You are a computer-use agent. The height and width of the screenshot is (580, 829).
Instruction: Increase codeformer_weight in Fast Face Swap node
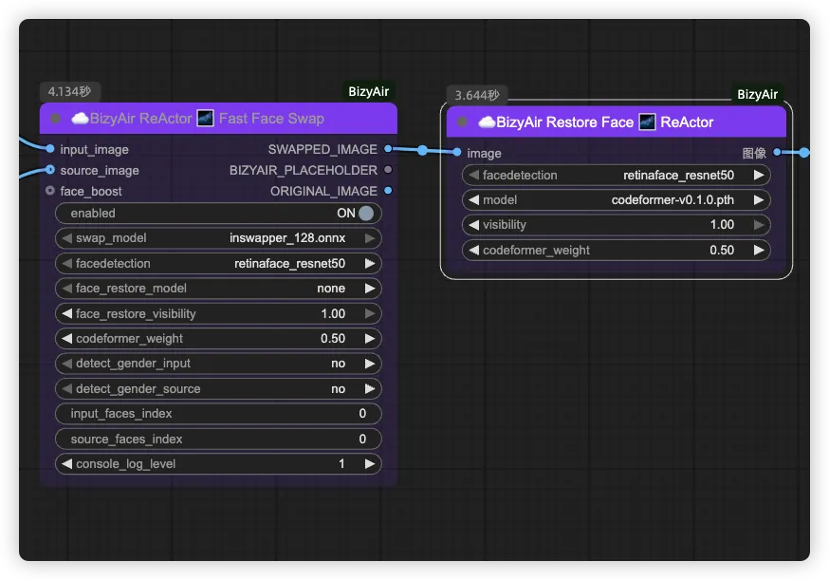coord(370,339)
